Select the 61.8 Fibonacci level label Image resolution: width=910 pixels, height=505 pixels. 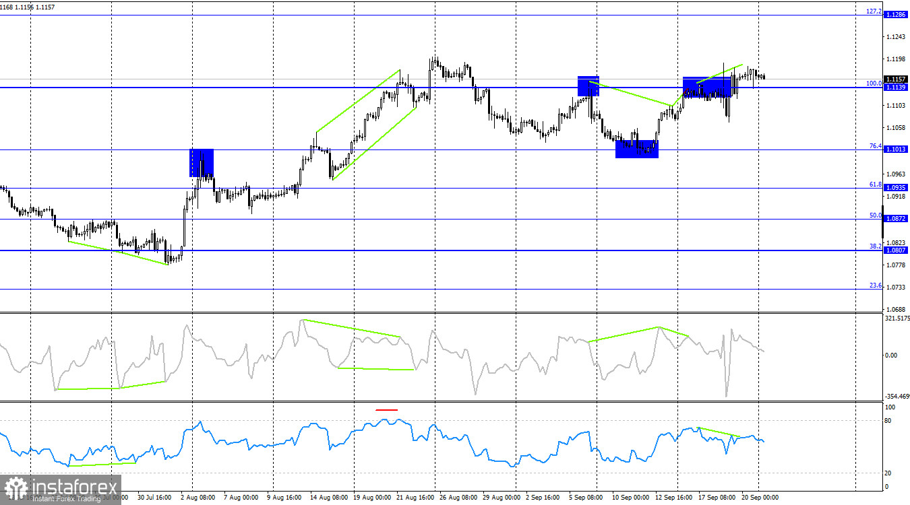(x=876, y=184)
